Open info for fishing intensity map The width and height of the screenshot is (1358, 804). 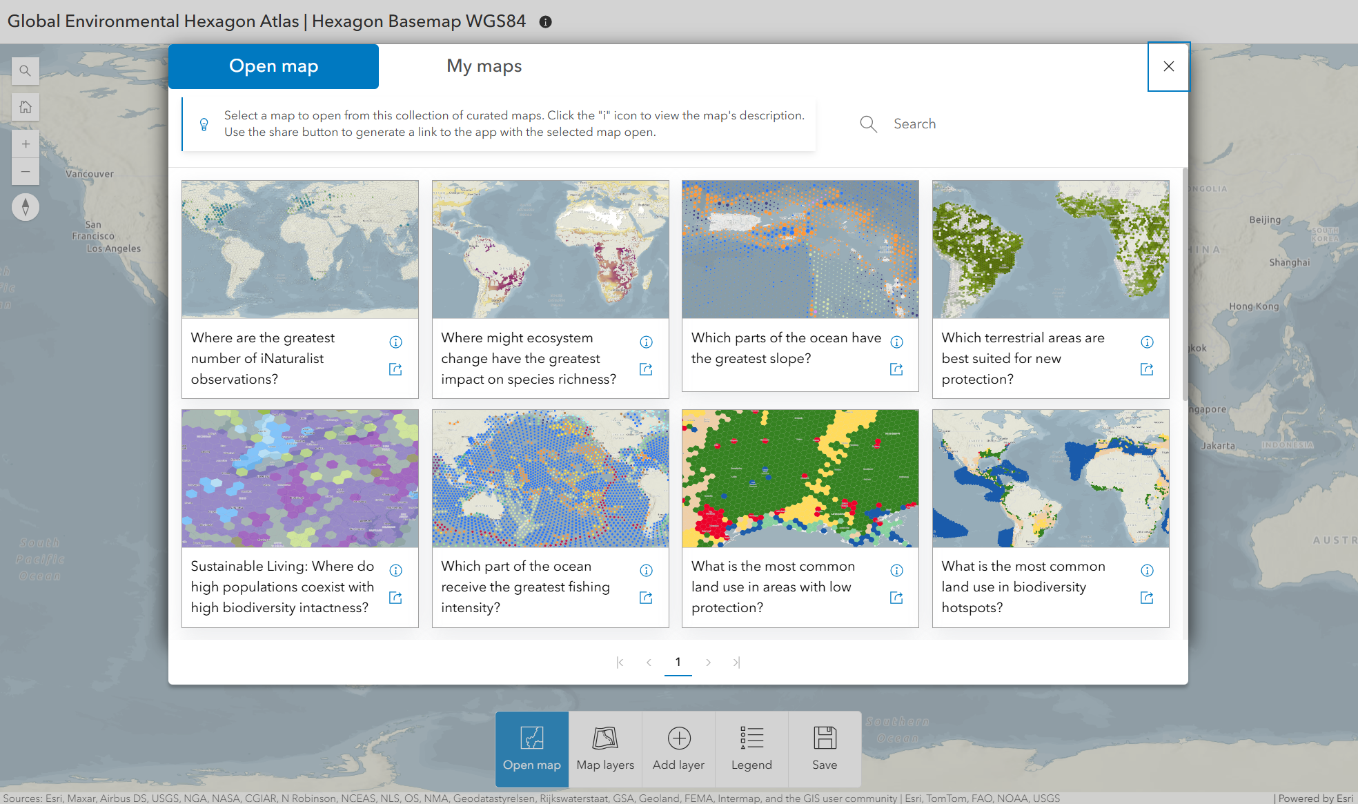(646, 571)
